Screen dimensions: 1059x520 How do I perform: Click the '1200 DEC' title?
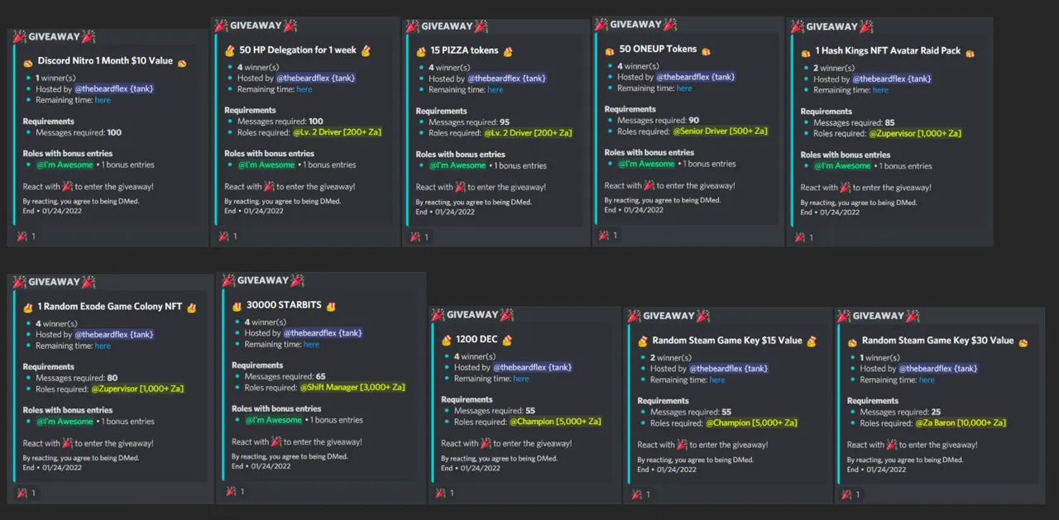click(x=478, y=340)
